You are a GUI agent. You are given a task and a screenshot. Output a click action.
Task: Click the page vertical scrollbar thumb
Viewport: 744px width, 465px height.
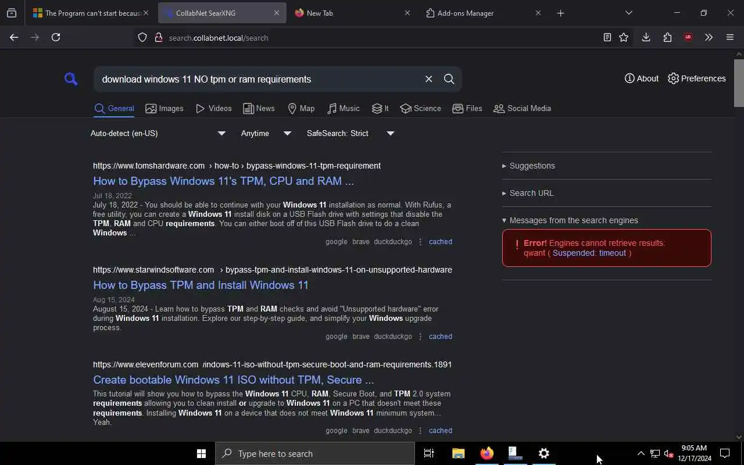pyautogui.click(x=739, y=83)
